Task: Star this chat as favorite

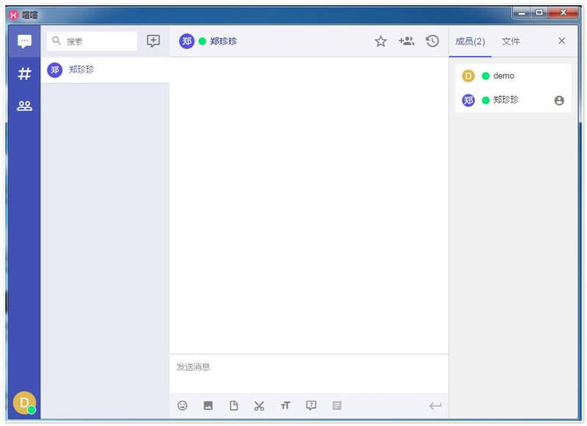Action: pos(380,41)
